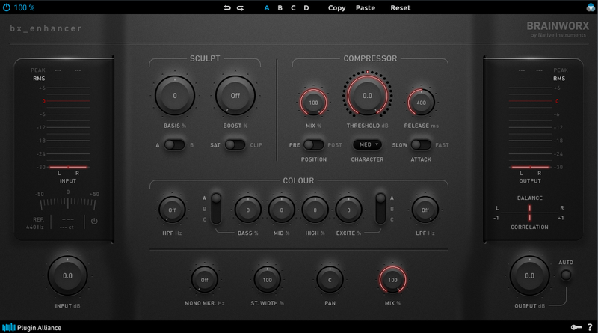
Task: Click the MONO MKR. Hz knob
Action: (x=204, y=280)
